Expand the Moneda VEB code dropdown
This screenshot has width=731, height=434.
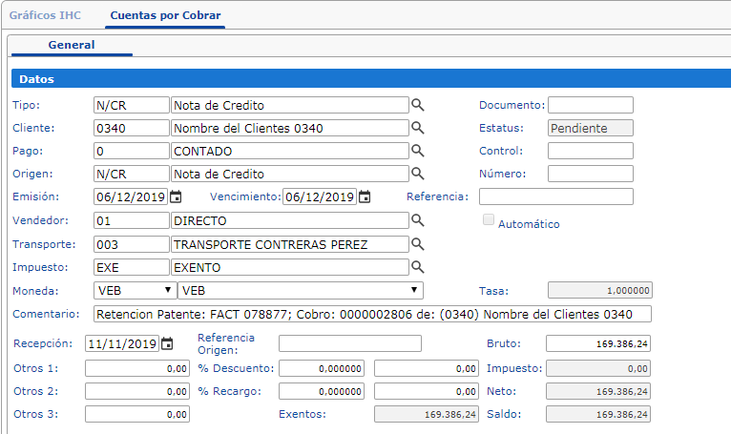click(x=135, y=290)
